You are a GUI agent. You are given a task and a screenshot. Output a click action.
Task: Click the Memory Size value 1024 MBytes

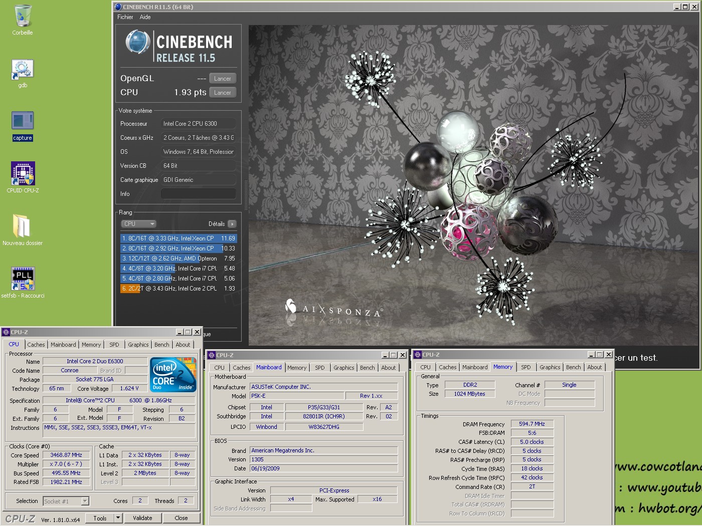click(470, 394)
